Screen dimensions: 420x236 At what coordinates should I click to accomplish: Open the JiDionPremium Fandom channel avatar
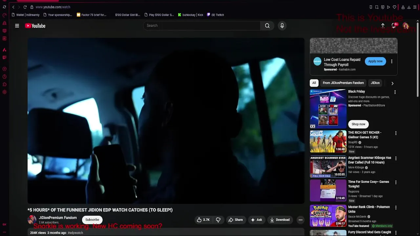click(32, 220)
